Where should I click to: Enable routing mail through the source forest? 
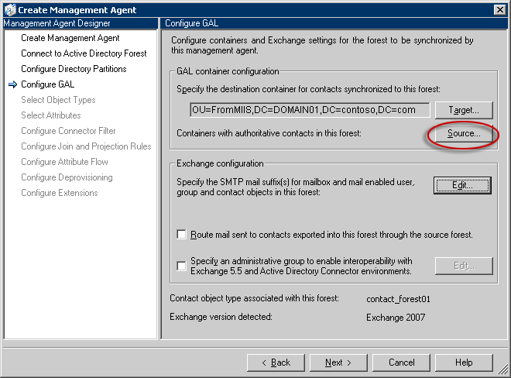pyautogui.click(x=181, y=235)
